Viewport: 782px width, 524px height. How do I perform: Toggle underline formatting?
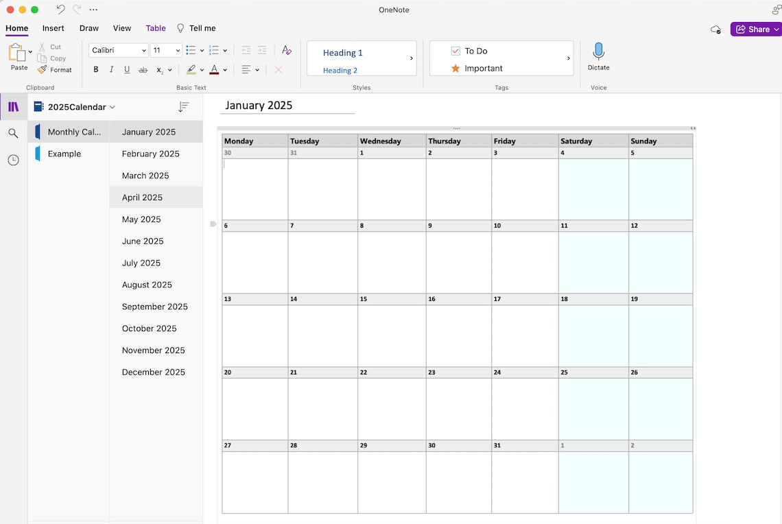tap(127, 69)
